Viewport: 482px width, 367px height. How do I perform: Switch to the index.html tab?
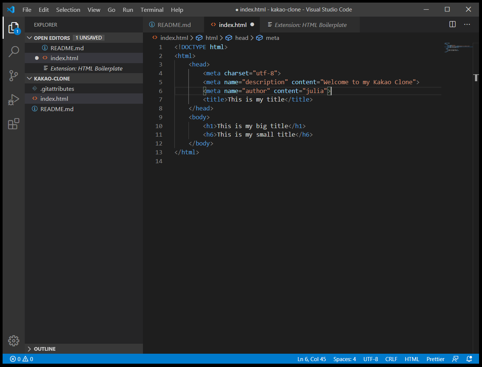(x=232, y=25)
